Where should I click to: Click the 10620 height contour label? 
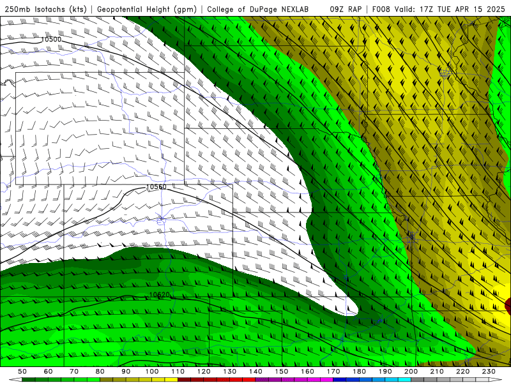[160, 295]
